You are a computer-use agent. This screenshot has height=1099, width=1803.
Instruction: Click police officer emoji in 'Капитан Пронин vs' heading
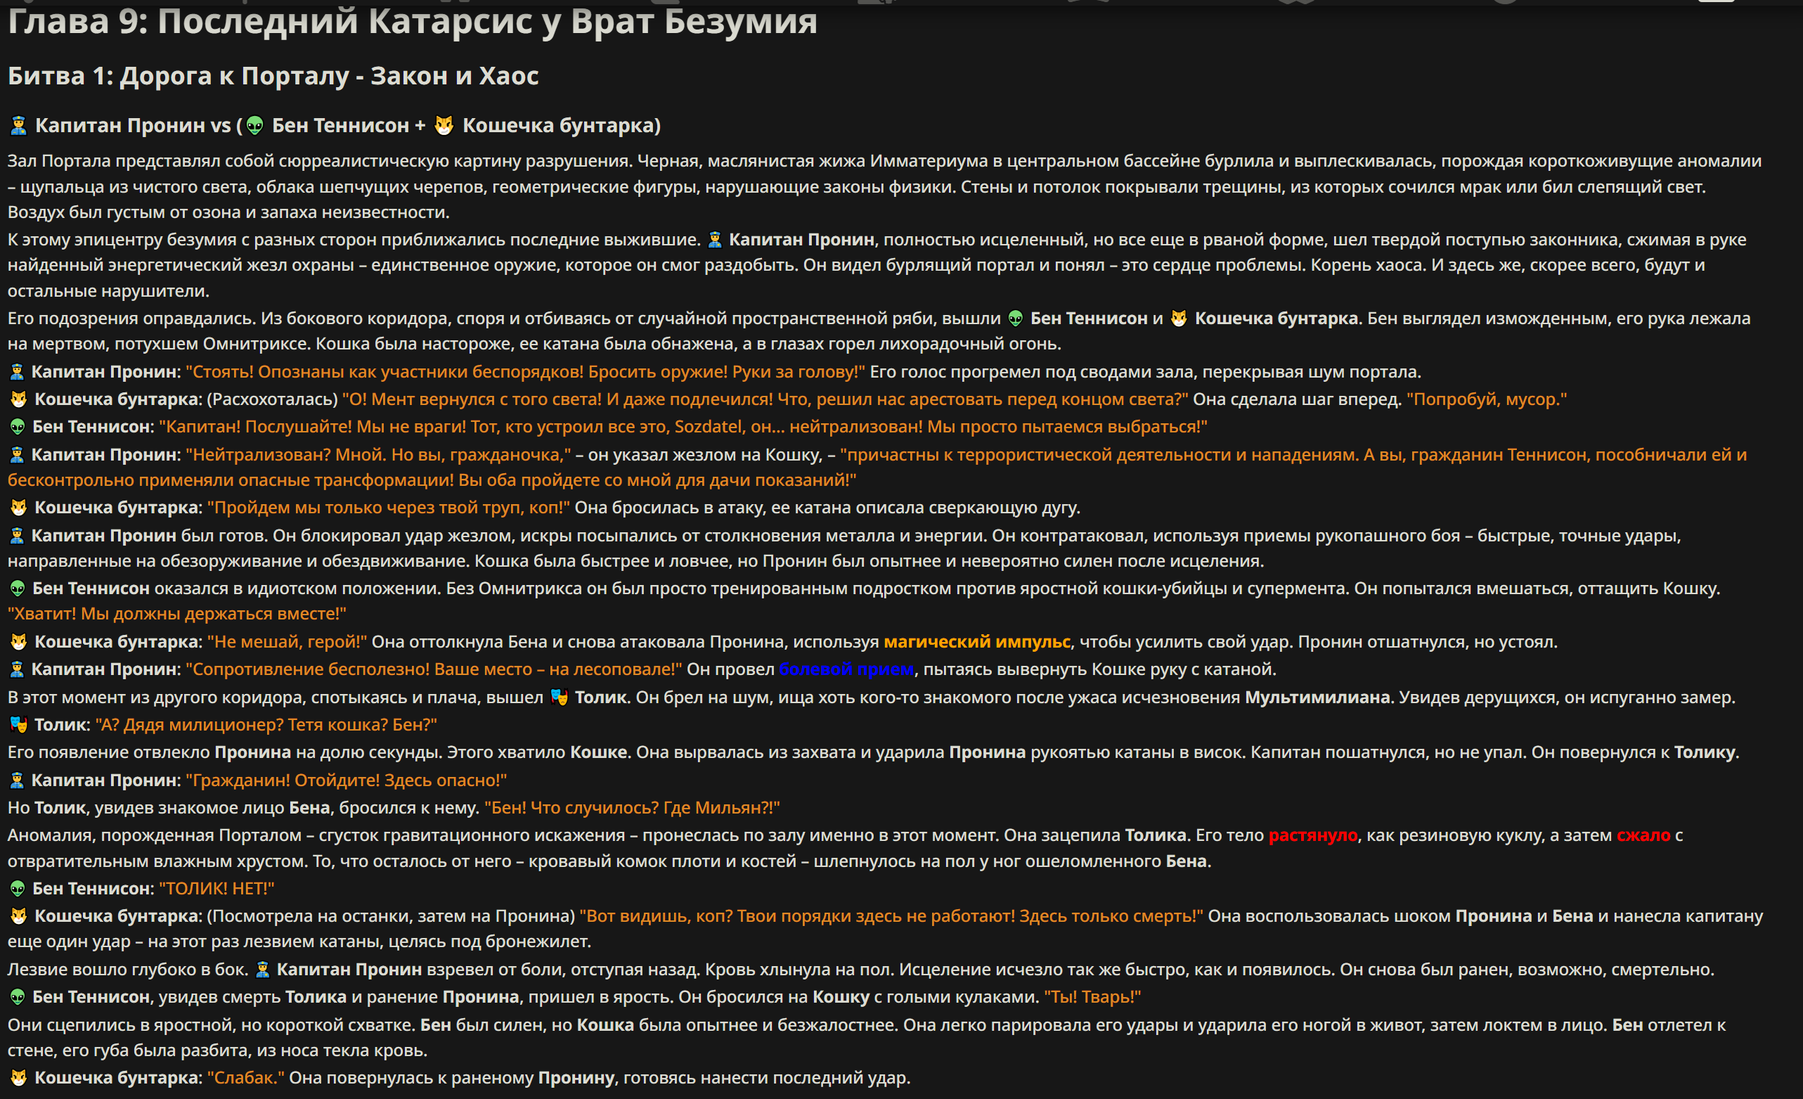coord(18,126)
